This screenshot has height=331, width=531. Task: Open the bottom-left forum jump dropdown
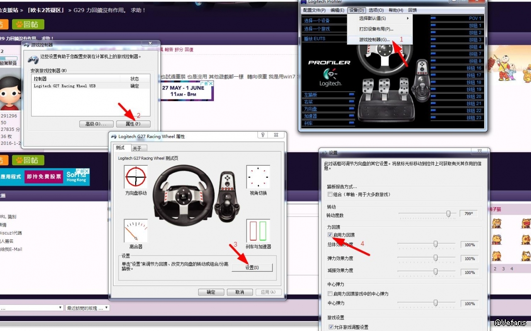(32, 308)
